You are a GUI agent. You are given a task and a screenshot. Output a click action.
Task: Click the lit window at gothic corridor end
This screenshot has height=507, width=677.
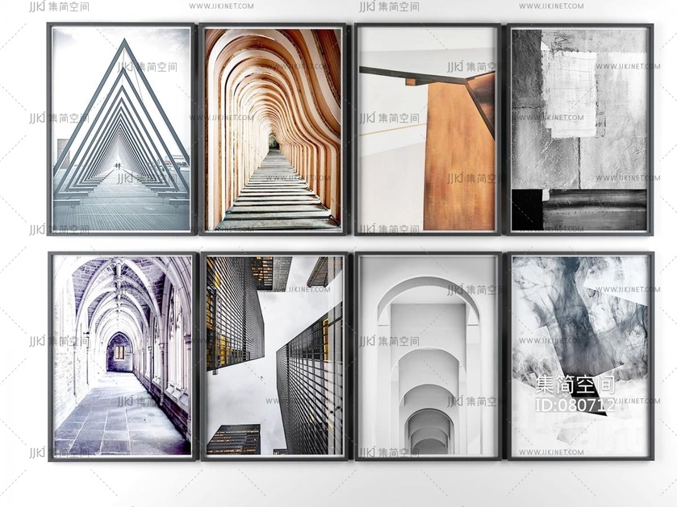(x=119, y=352)
